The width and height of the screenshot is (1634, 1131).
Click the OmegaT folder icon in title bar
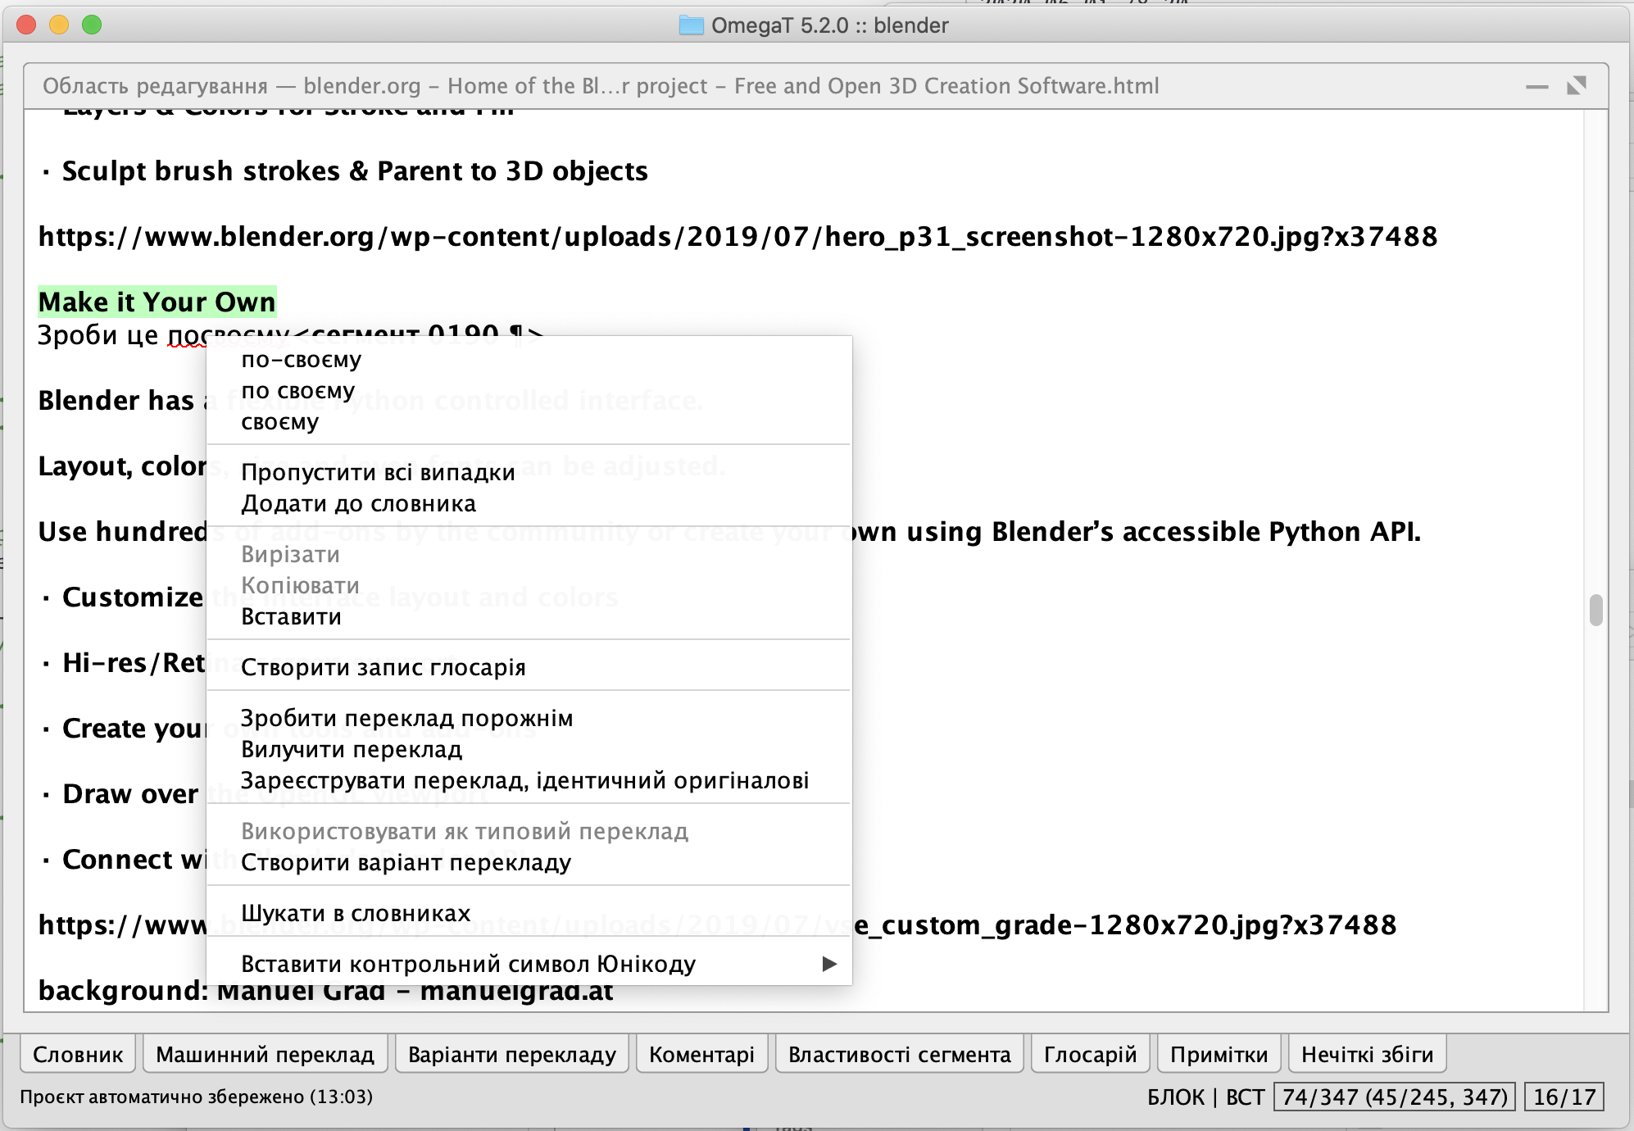point(691,25)
